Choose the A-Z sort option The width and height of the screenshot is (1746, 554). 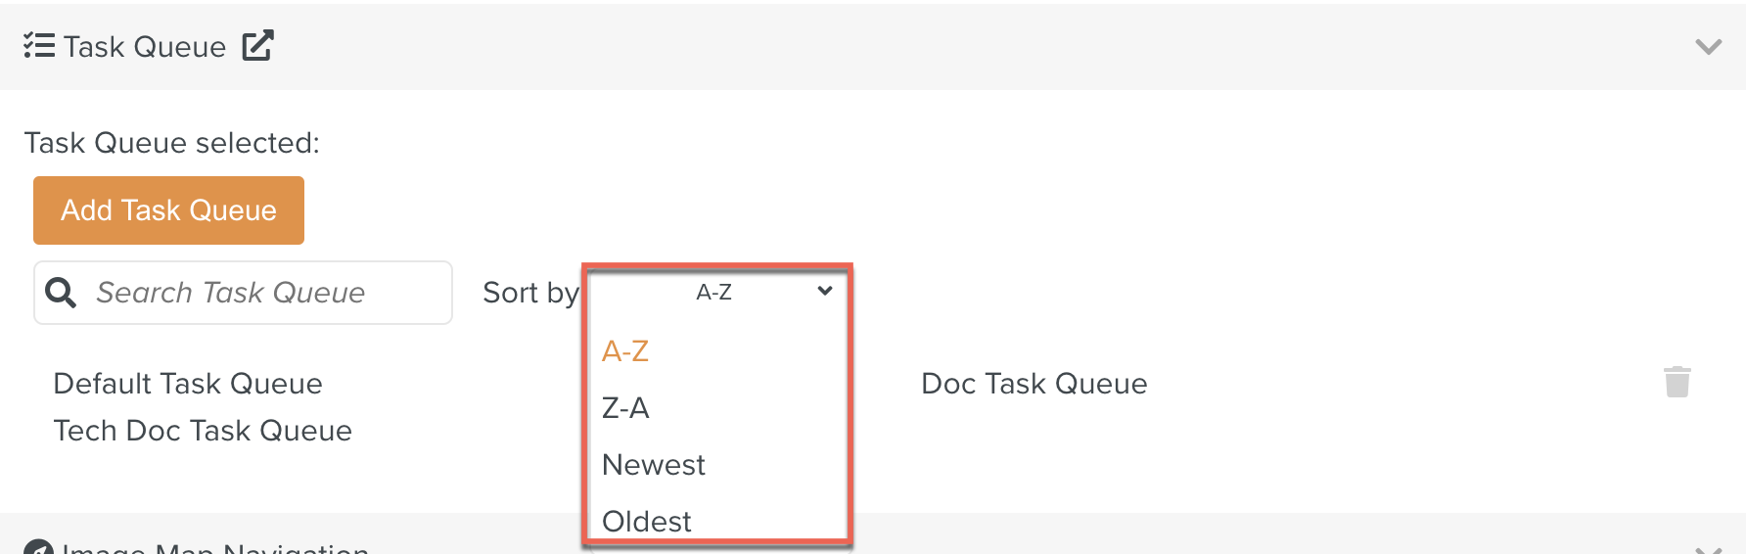point(625,351)
